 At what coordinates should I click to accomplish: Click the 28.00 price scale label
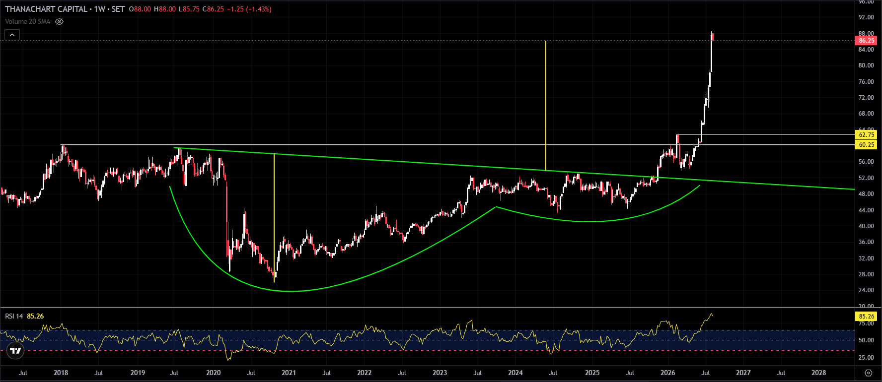(866, 274)
